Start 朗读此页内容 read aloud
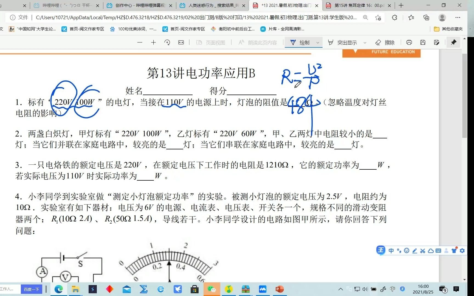Screen dimensions: 474x296 pyautogui.click(x=258, y=42)
